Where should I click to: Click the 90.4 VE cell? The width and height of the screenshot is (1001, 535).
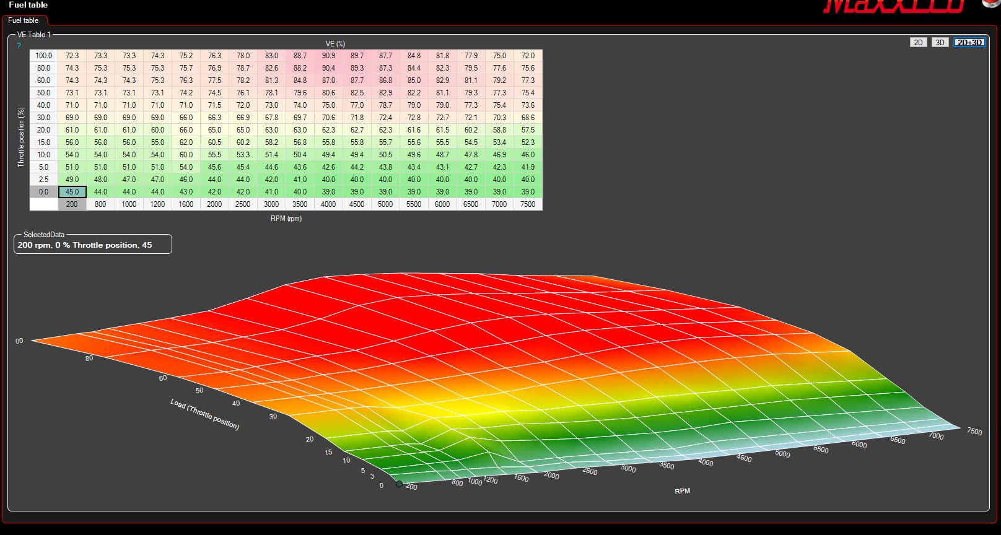coord(328,68)
